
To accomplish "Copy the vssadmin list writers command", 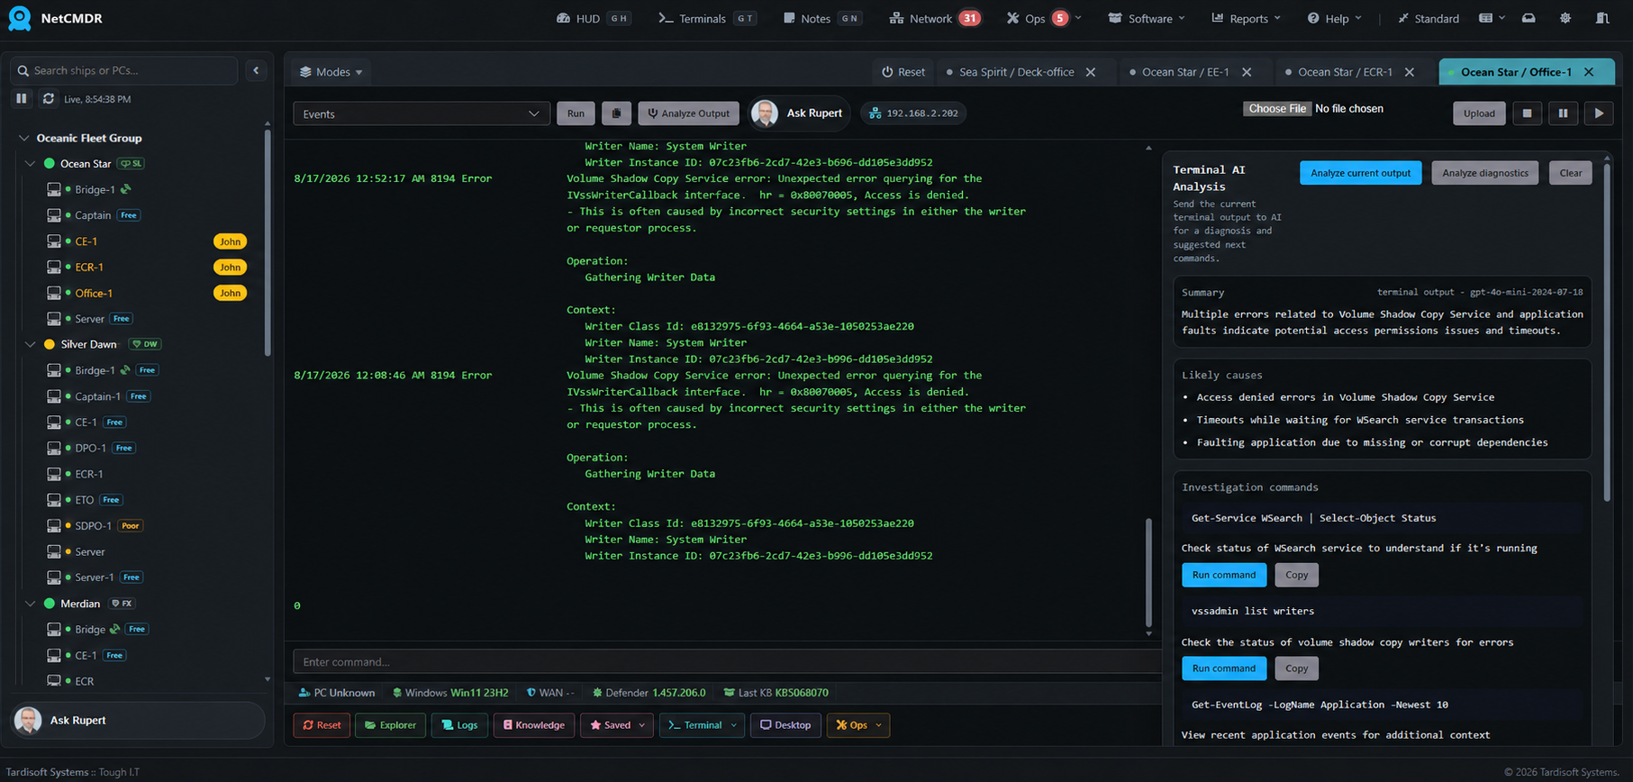I will pyautogui.click(x=1296, y=668).
